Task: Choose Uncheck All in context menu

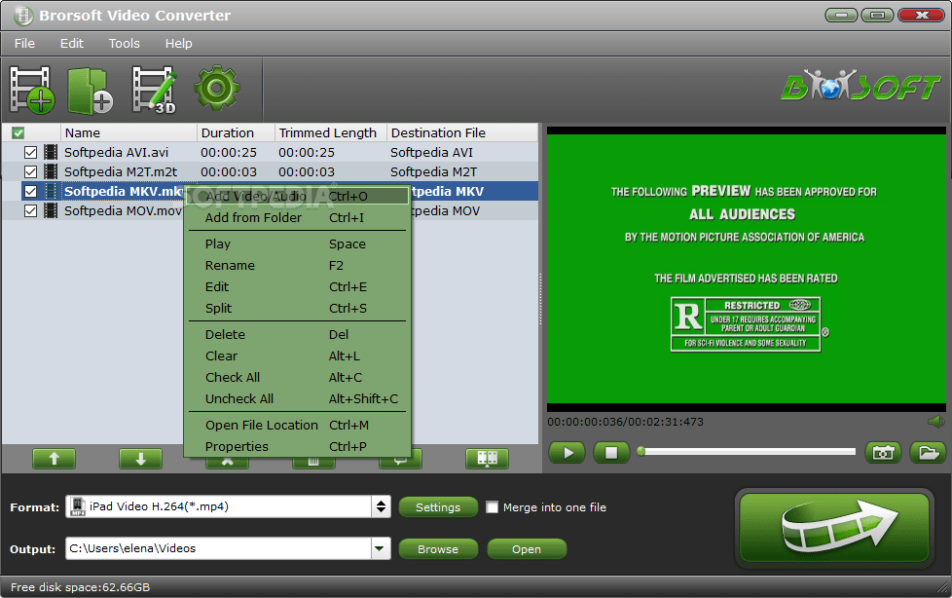Action: pyautogui.click(x=297, y=398)
